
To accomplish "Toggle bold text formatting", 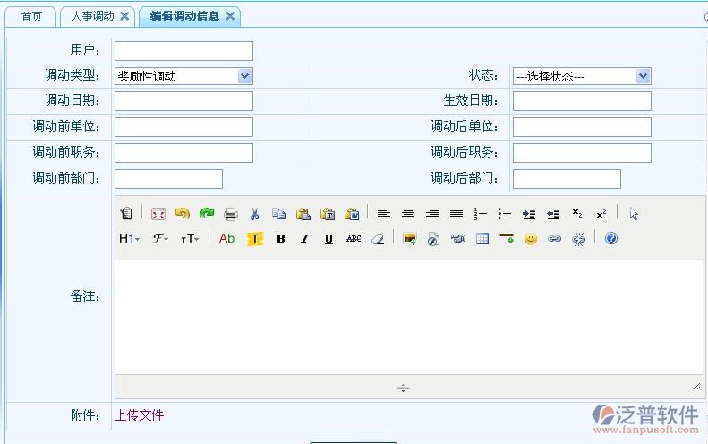I will [x=280, y=239].
